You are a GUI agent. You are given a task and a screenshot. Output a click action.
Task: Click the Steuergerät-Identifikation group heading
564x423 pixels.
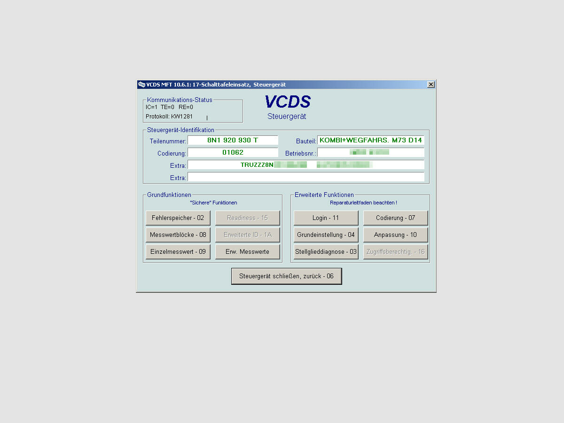(x=180, y=130)
